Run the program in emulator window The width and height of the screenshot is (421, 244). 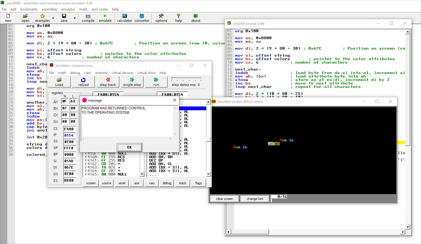(x=156, y=82)
